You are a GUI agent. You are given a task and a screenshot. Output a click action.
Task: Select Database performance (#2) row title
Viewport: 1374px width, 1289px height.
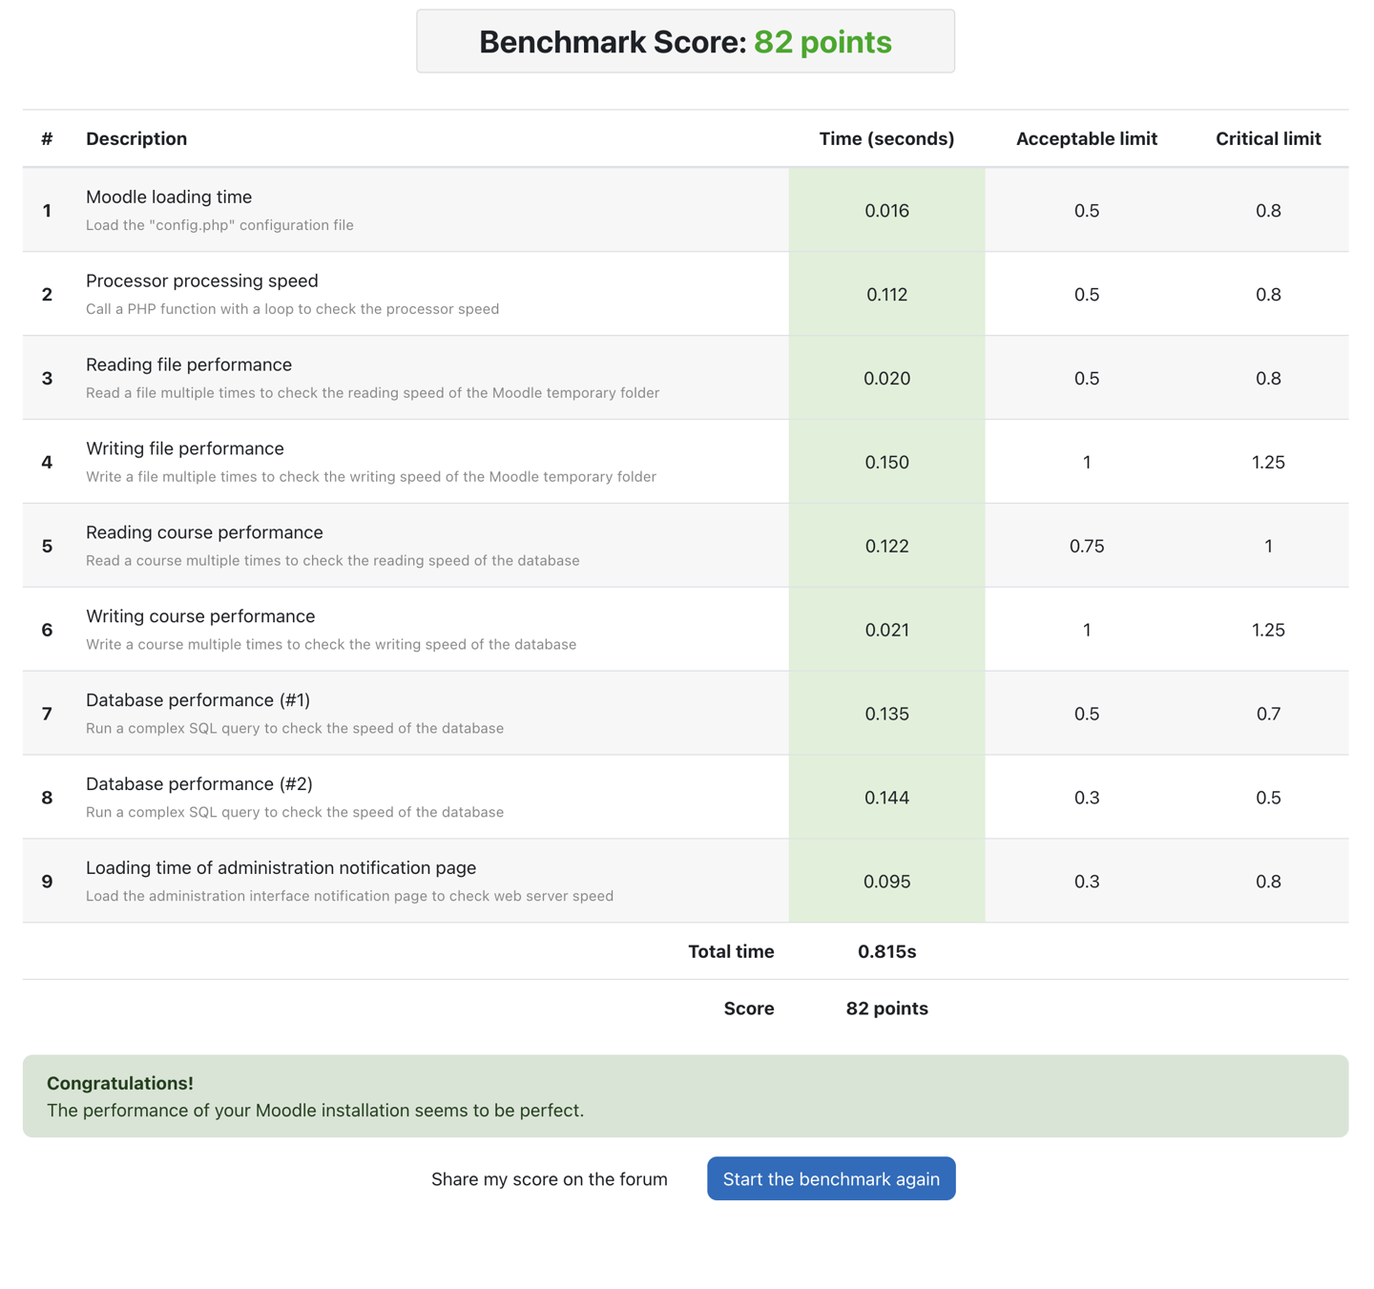(199, 783)
